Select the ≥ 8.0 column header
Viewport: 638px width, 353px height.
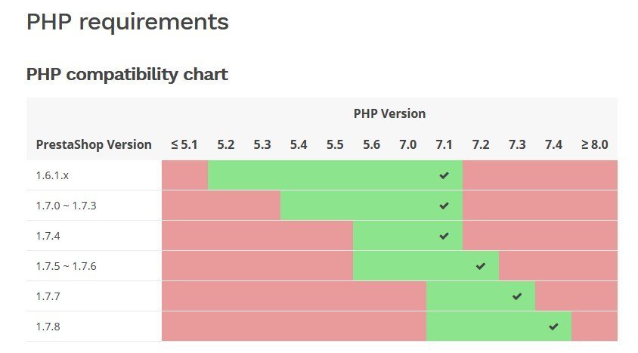point(594,144)
